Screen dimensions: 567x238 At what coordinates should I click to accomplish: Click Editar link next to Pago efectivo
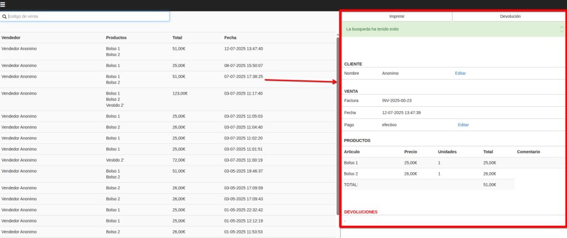(x=463, y=125)
